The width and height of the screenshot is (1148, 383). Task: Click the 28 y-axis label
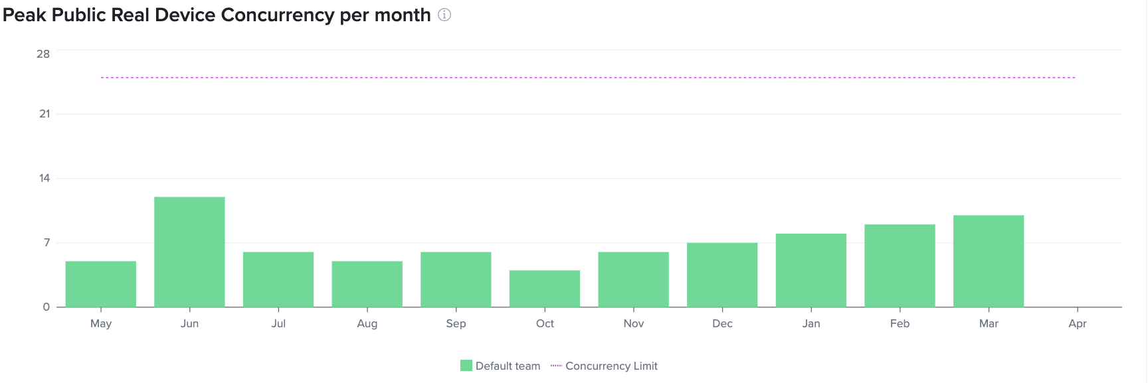[43, 54]
